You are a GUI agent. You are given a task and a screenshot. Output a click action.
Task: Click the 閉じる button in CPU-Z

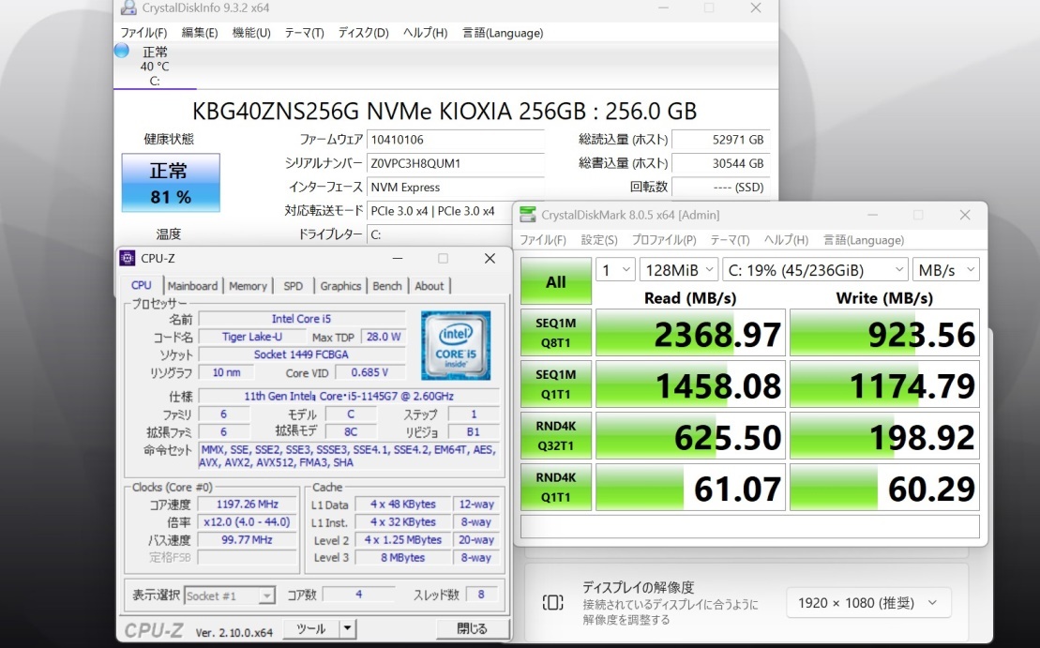[473, 628]
